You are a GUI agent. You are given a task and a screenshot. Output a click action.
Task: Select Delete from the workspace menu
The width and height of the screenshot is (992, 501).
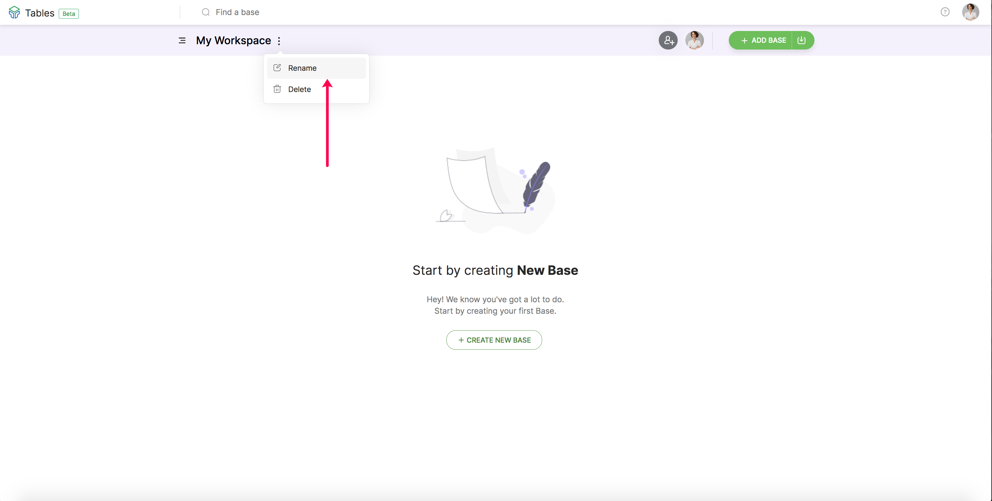click(299, 89)
